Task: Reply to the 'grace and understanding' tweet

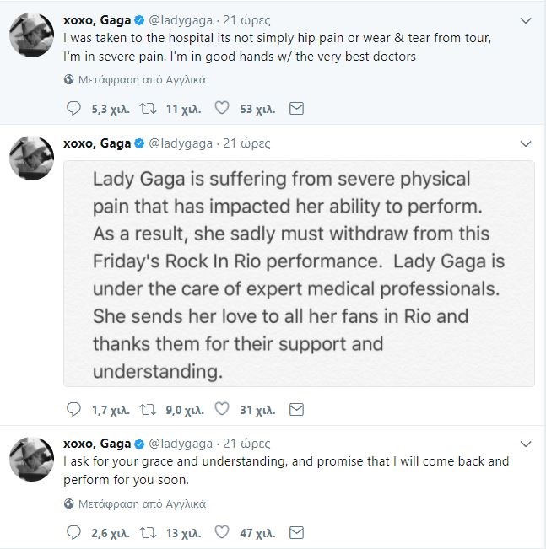Action: 73,532
